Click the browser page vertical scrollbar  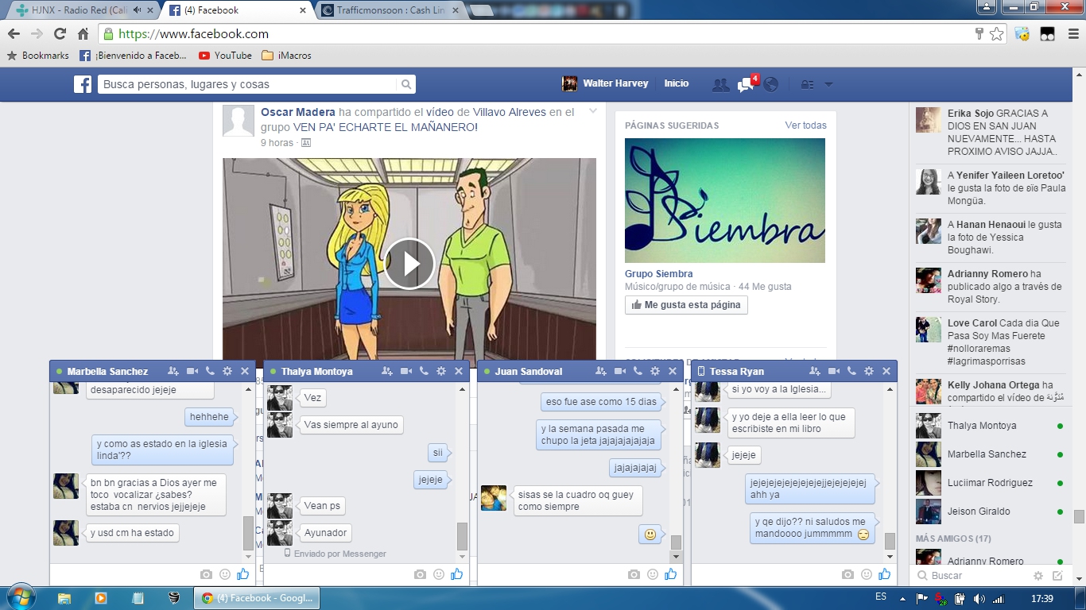point(1079,516)
